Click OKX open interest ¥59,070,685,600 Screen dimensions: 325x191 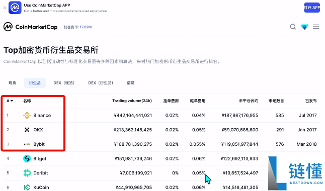coord(240,130)
